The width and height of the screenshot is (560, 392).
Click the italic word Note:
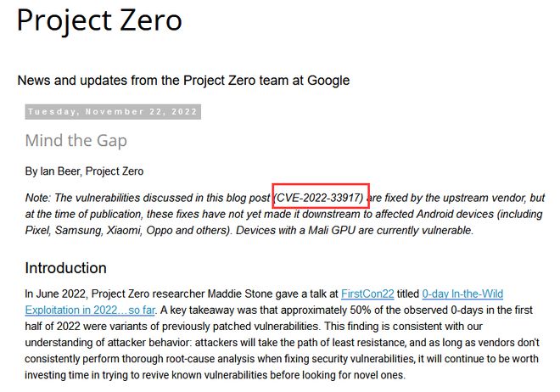38,198
